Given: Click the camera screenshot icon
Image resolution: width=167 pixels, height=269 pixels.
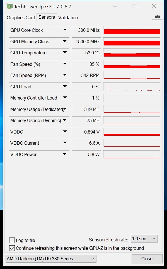Looking at the screenshot, I should click(158, 17).
